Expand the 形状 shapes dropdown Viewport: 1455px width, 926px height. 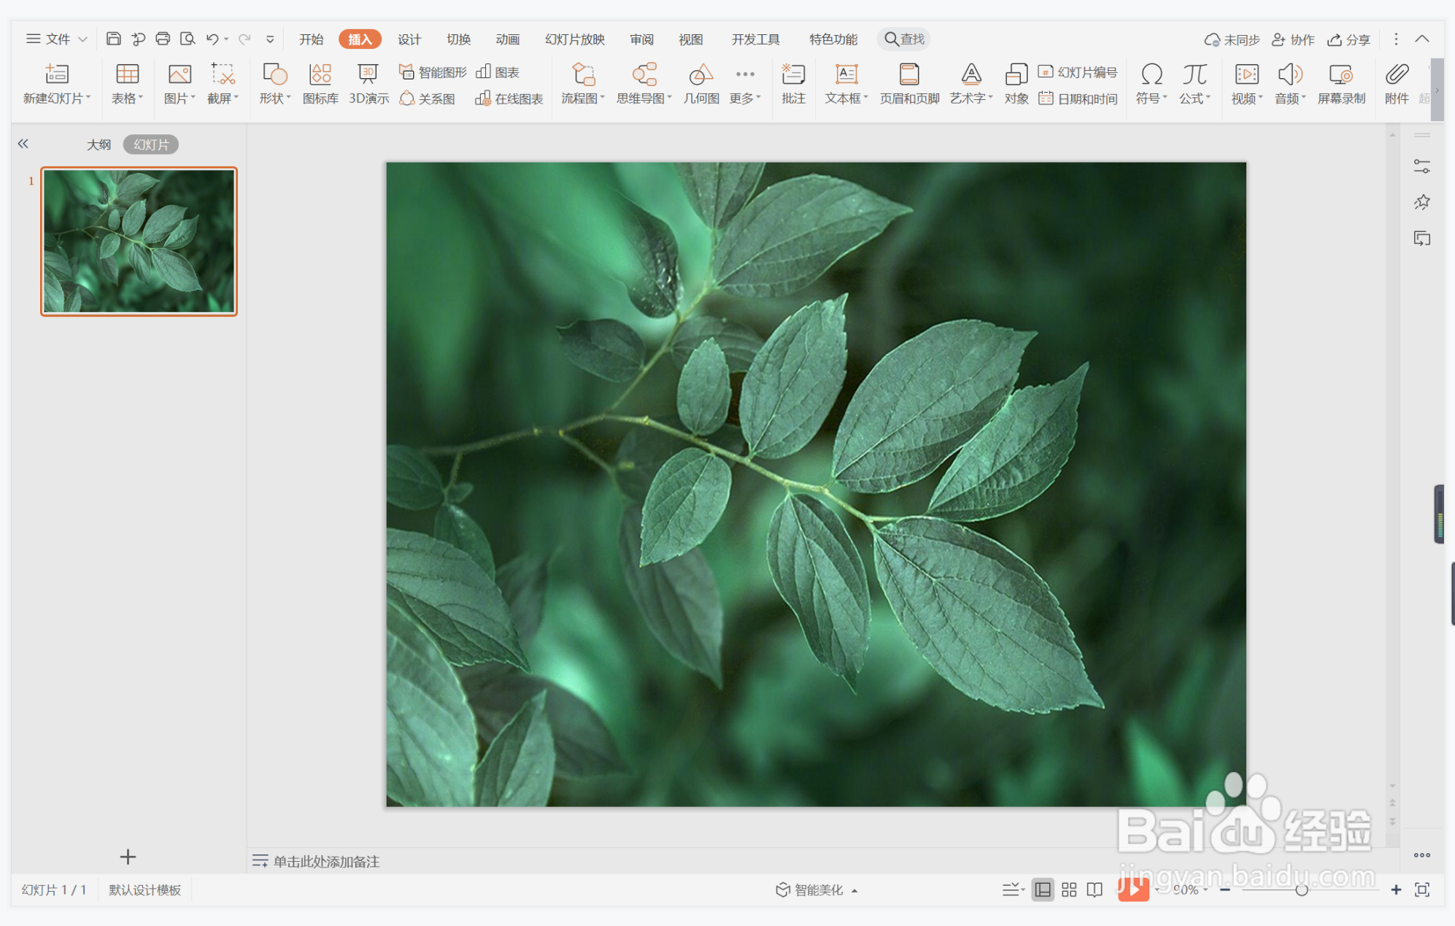click(x=276, y=98)
